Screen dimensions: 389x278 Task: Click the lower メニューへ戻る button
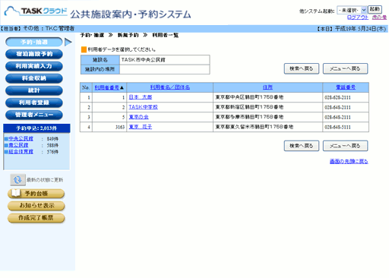click(345, 146)
